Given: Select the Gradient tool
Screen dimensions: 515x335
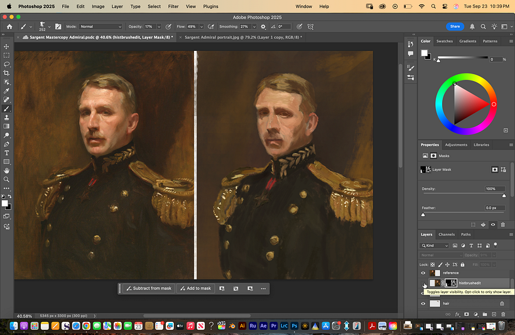Looking at the screenshot, I should click(x=6, y=126).
